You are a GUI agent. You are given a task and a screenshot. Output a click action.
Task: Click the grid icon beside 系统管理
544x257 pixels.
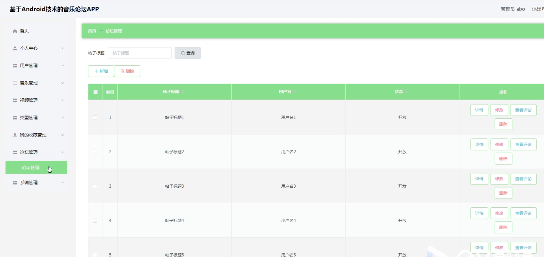pos(15,183)
